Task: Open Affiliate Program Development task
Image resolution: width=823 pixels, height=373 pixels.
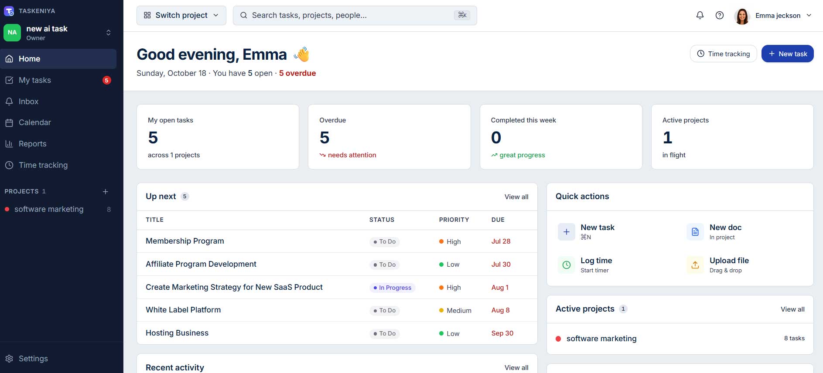Action: (x=201, y=264)
